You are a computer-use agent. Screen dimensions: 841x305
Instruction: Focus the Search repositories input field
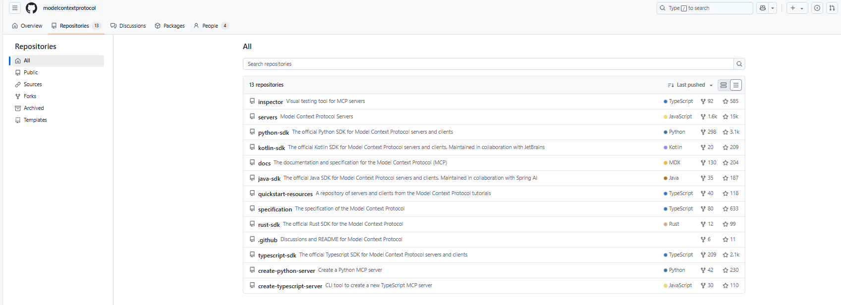coord(488,64)
